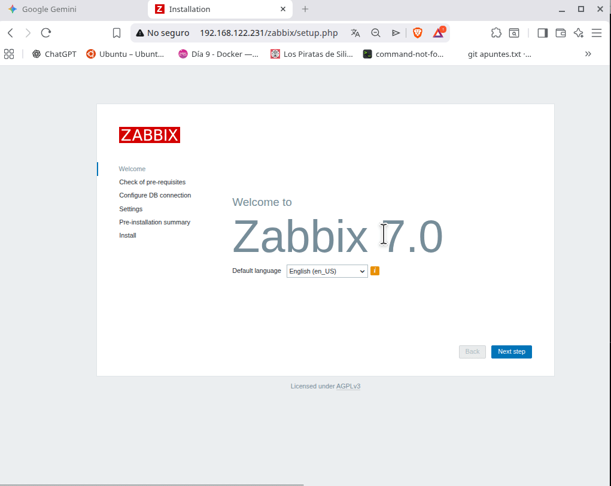
Task: Select the Welcome setup step
Action: [132, 169]
